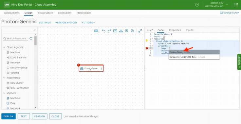Click the download blueprint icon
This screenshot has height=124, width=241.
tap(121, 31)
